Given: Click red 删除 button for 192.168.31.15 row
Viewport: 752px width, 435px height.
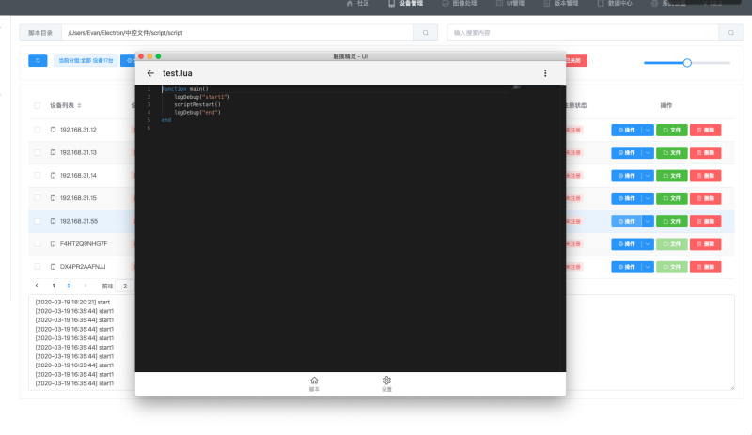Looking at the screenshot, I should point(705,198).
